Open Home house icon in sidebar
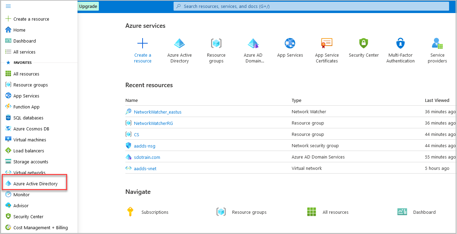This screenshot has width=457, height=234. pos(8,30)
